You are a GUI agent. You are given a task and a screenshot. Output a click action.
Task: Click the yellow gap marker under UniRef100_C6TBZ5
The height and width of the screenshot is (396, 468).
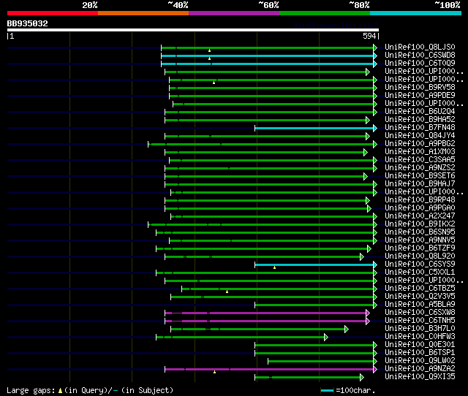point(227,292)
